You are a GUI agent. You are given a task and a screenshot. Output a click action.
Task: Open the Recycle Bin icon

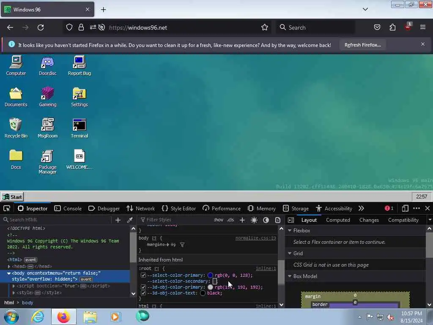(16, 128)
